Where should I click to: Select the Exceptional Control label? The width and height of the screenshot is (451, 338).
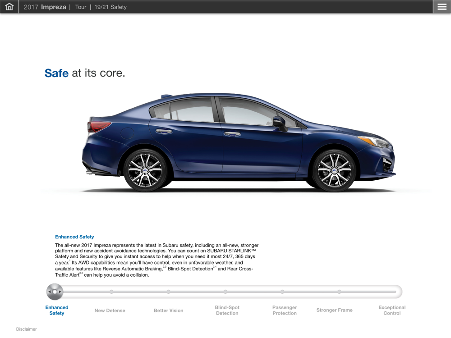tap(392, 311)
